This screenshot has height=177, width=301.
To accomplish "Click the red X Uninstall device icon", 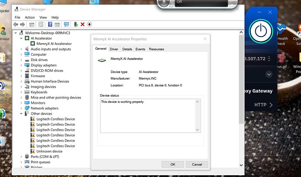I will [x=82, y=24].
